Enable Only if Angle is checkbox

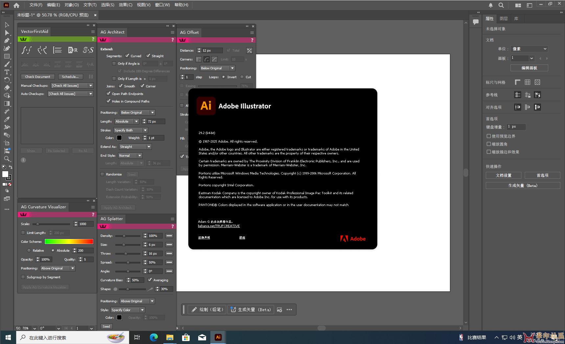point(114,63)
